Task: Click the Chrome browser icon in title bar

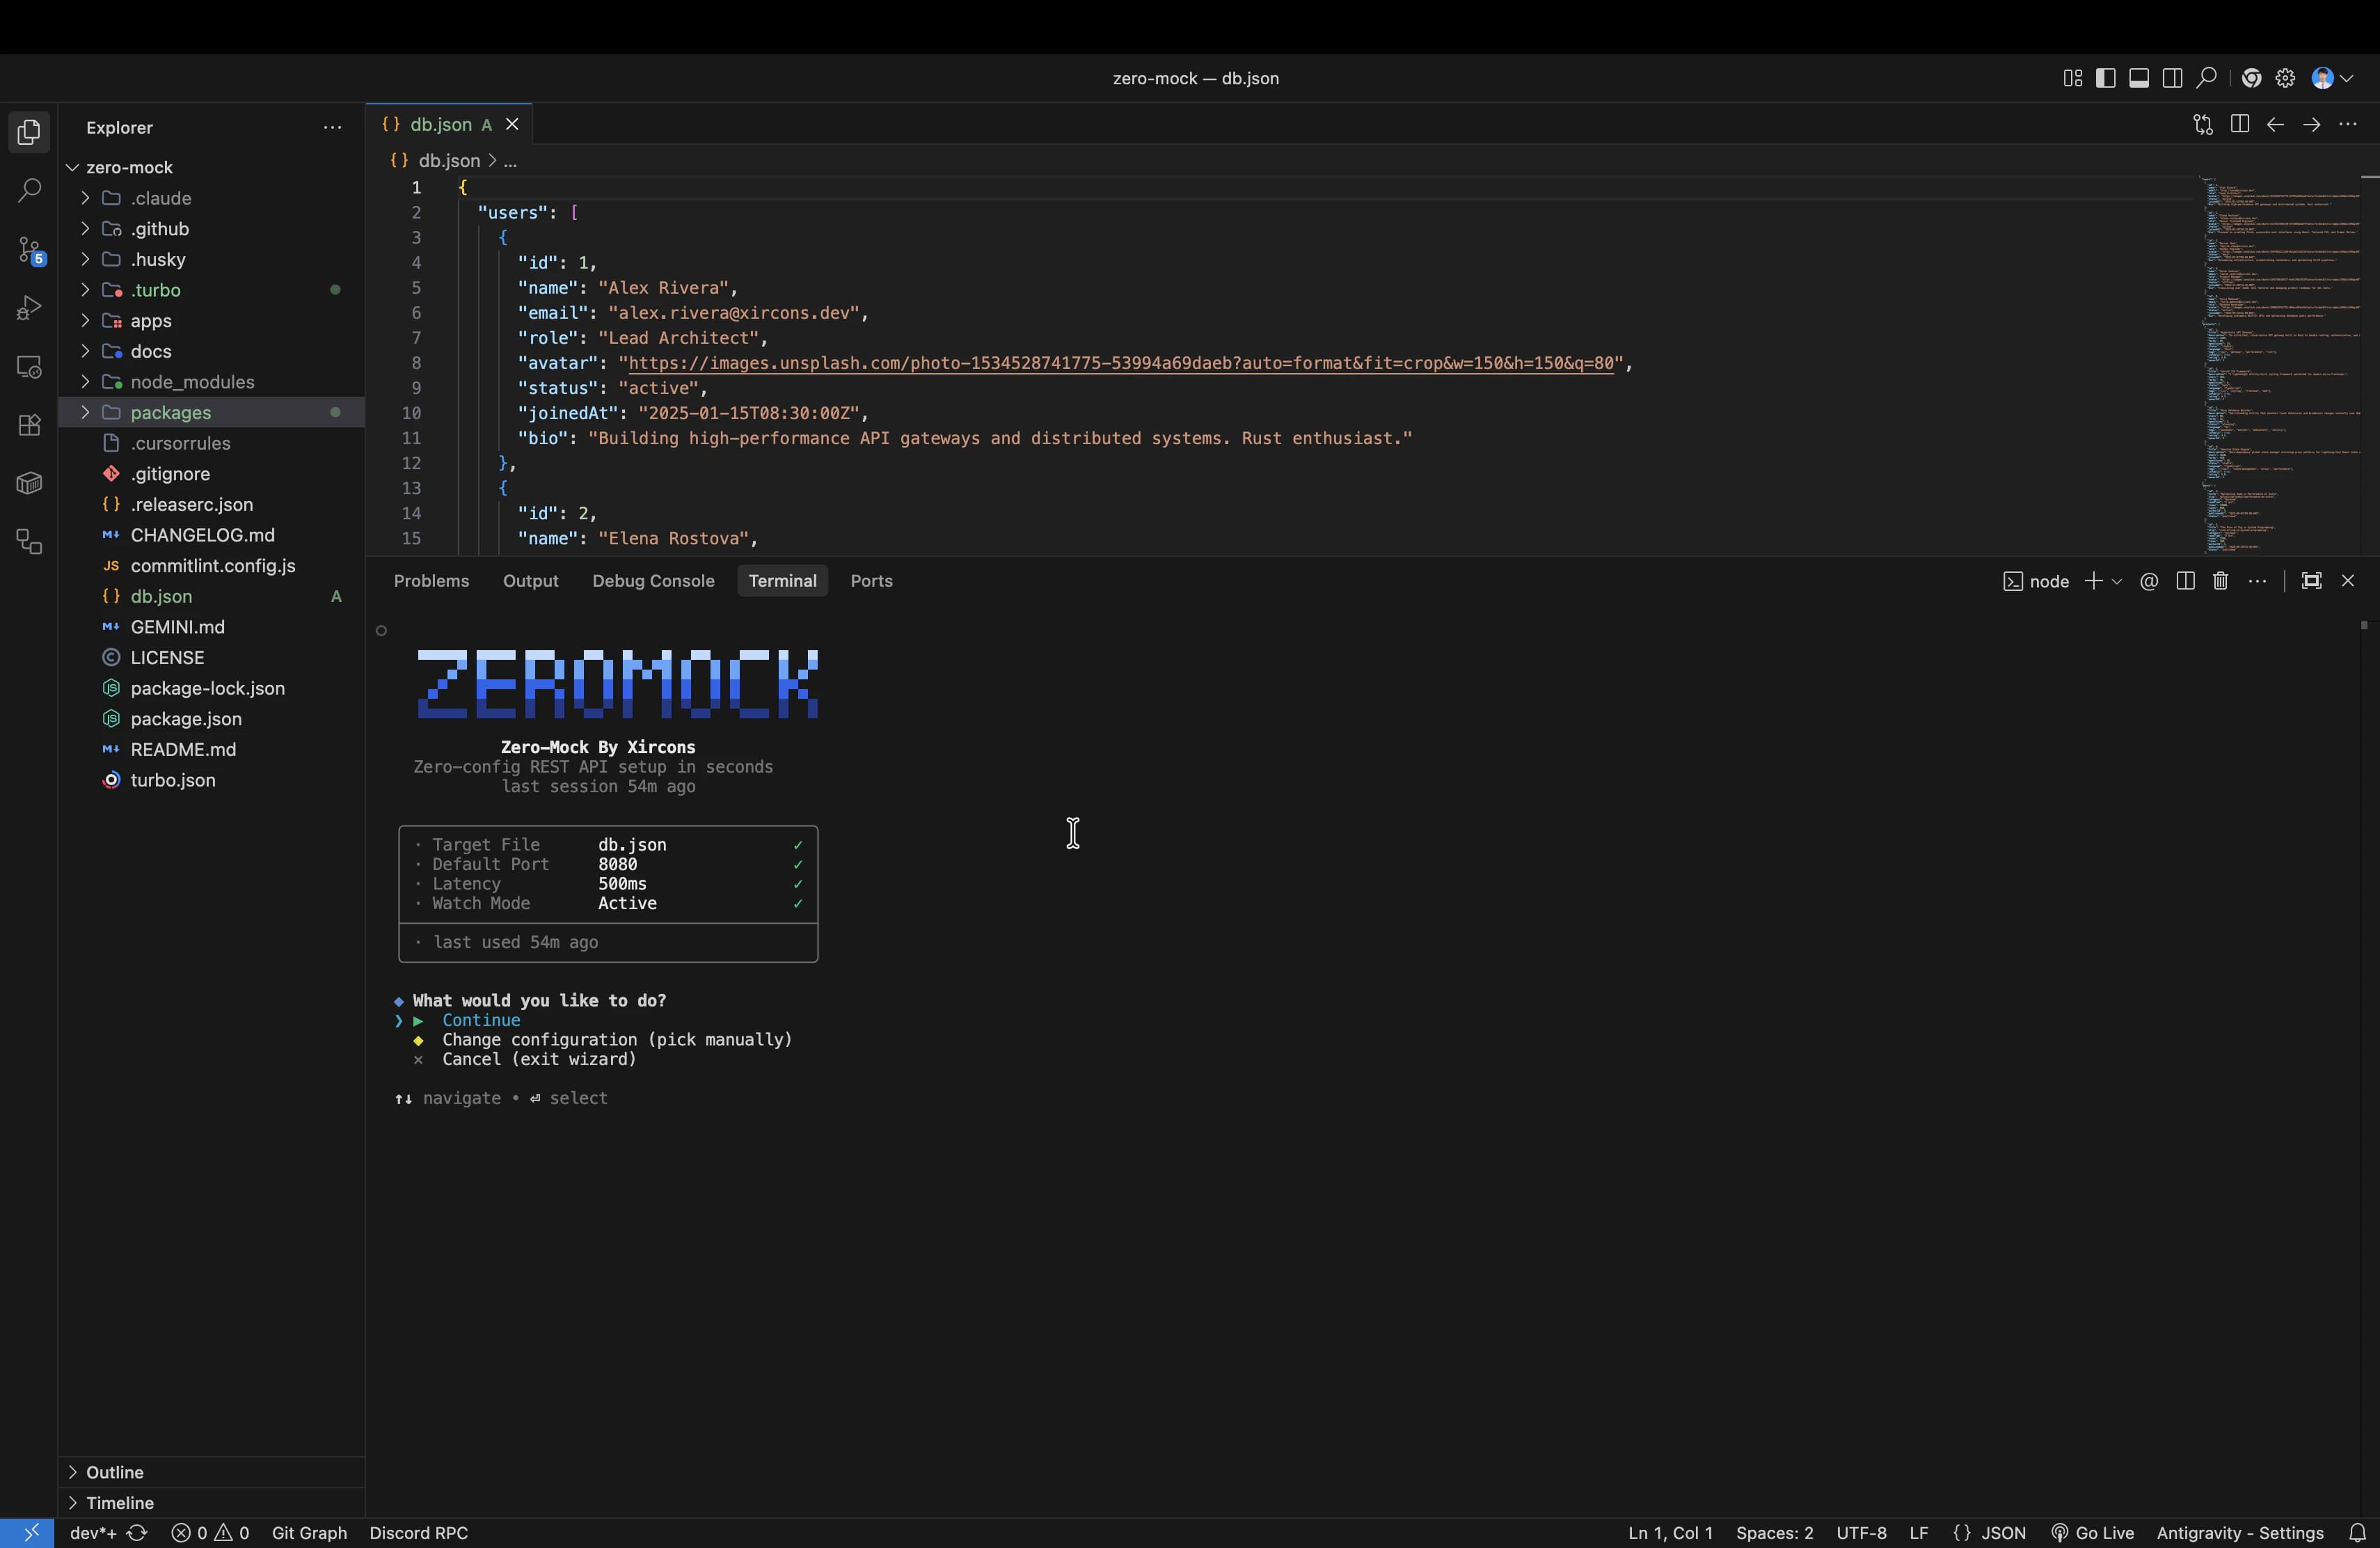Action: (2251, 78)
